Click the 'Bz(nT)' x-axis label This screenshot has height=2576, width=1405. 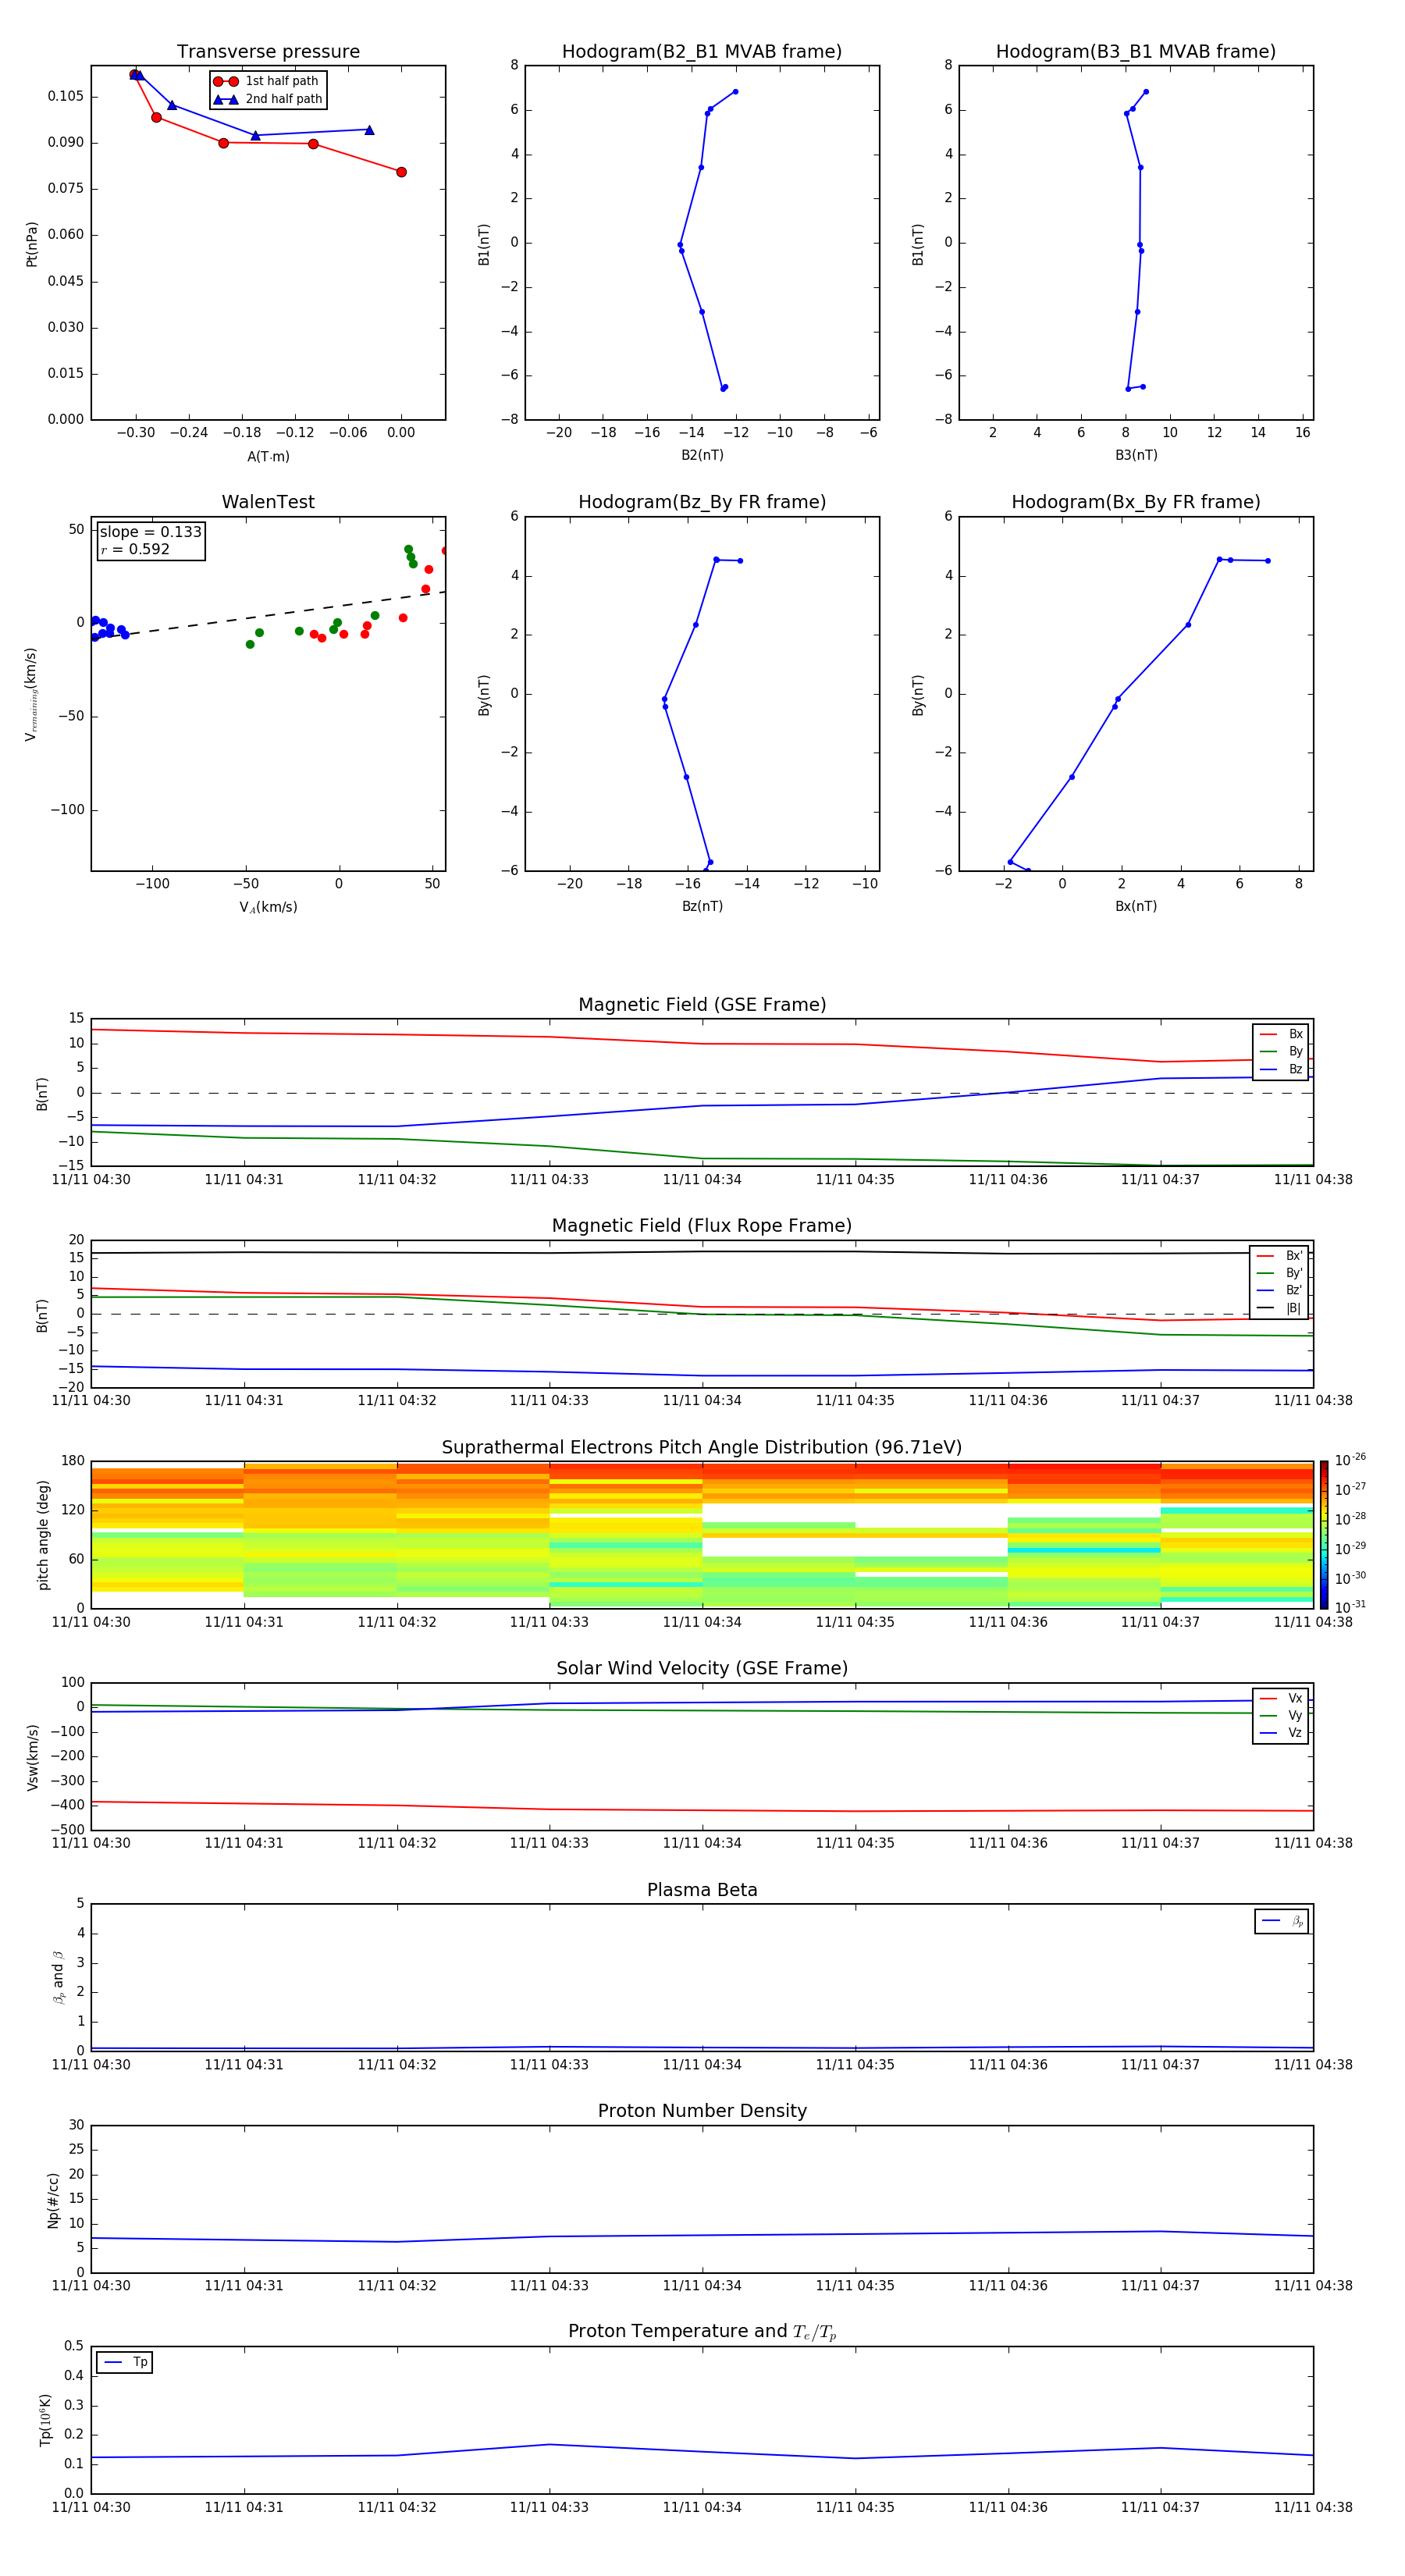pos(702,906)
